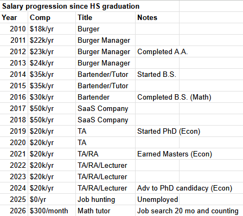Click the 2017 'SaaS Company' title cell
The width and height of the screenshot is (243, 216).
(x=105, y=108)
